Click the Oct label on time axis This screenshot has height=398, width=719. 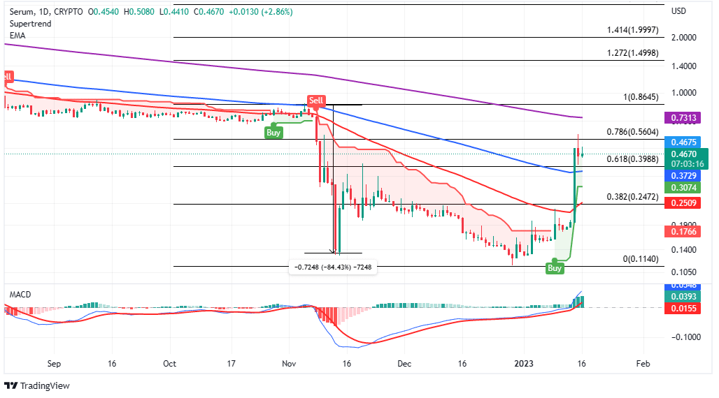[x=170, y=364]
